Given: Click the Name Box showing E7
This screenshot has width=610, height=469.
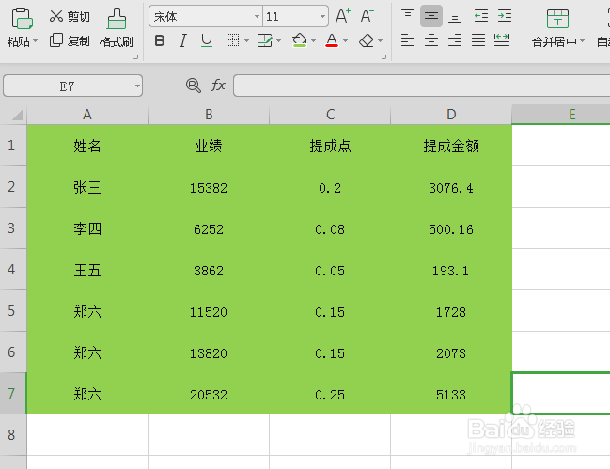Looking at the screenshot, I should pyautogui.click(x=72, y=86).
